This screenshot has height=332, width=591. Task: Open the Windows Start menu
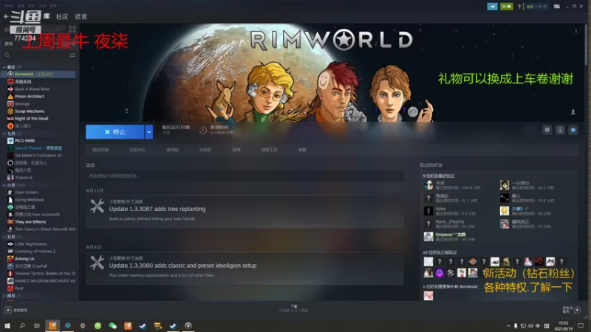click(x=7, y=325)
